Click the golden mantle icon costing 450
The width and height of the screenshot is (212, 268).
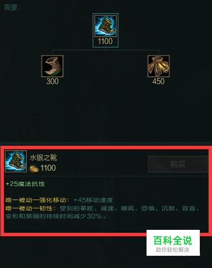click(x=159, y=66)
